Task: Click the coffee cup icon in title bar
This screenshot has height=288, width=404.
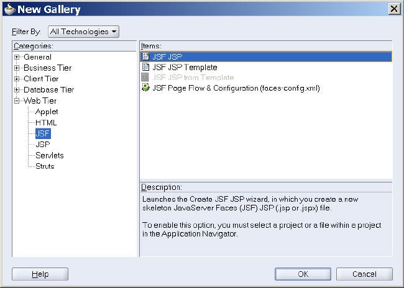Action: 9,9
